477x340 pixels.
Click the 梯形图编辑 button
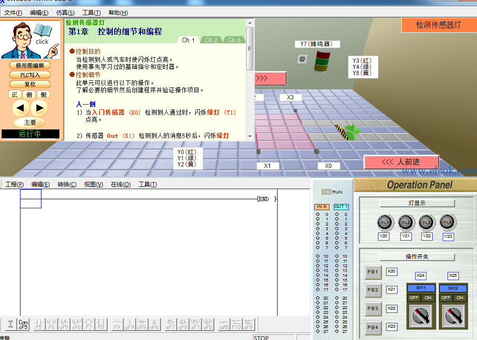point(30,65)
